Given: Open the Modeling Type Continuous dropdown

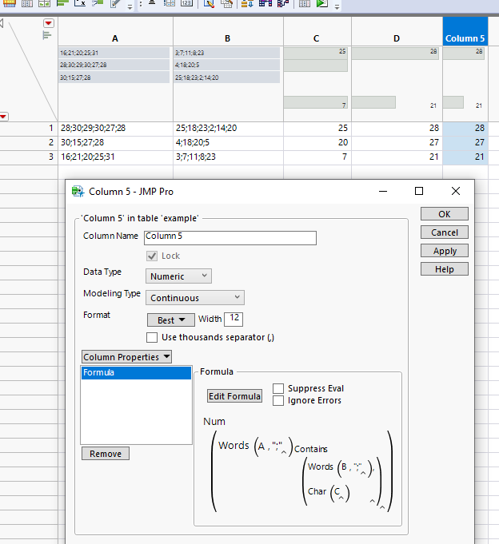Looking at the screenshot, I should [195, 298].
